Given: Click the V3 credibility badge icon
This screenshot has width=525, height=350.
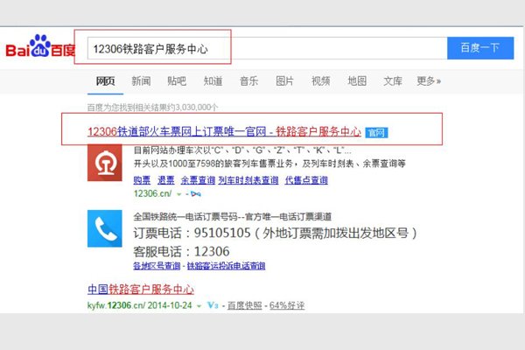Looking at the screenshot, I should (213, 305).
